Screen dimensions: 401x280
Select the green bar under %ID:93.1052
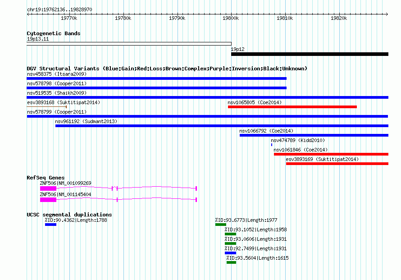tap(230, 234)
